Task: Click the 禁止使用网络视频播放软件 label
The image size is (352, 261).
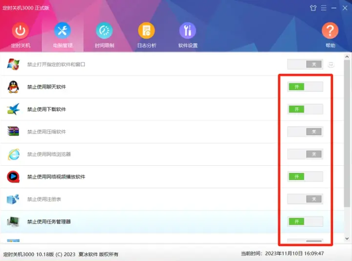Action: click(56, 177)
